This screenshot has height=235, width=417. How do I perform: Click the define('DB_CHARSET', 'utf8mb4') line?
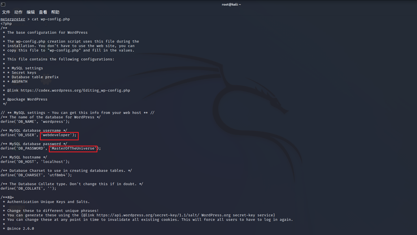point(36,175)
